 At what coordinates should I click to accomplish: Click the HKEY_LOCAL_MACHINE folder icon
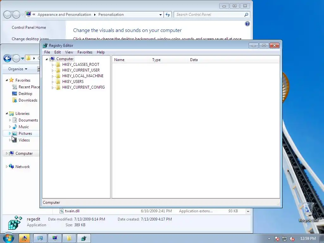pyautogui.click(x=58, y=76)
